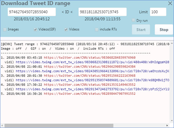This screenshot has height=128, width=174.
Task: Click the 'Limit' label
Action: [143, 12]
